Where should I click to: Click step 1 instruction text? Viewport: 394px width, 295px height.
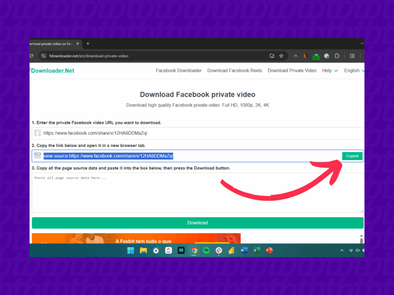(97, 123)
